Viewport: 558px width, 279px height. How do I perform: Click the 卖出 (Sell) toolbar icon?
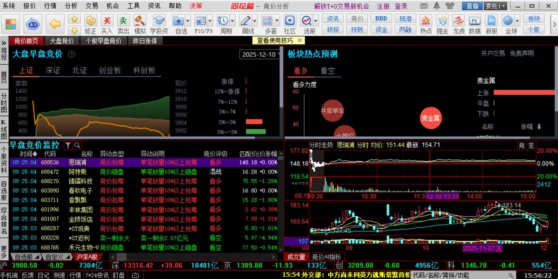[x=123, y=21]
